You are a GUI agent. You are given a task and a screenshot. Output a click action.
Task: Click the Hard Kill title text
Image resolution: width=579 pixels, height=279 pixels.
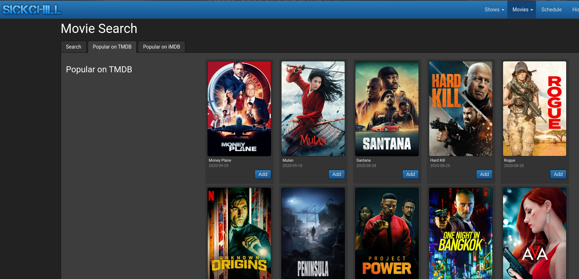tap(437, 161)
